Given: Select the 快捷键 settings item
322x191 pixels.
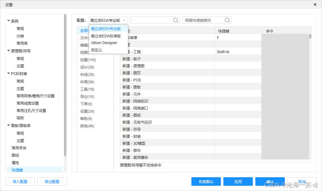Looking at the screenshot, I should tap(35, 170).
